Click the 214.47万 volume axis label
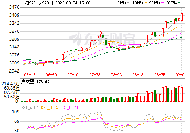This screenshot has width=190, height=133. pos(11,84)
